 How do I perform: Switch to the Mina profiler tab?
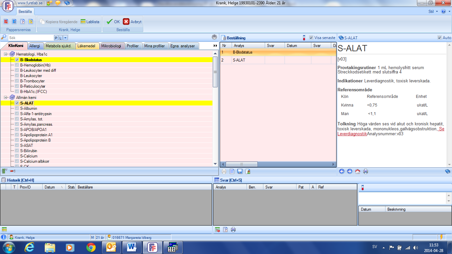coord(155,46)
